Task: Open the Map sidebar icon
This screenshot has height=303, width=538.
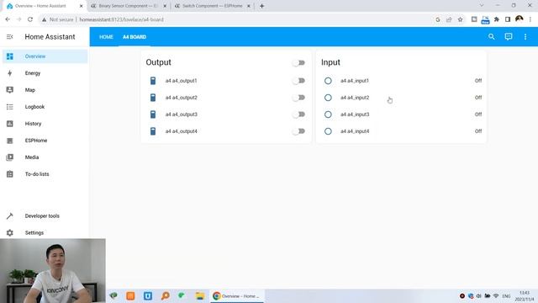Action: click(x=9, y=90)
